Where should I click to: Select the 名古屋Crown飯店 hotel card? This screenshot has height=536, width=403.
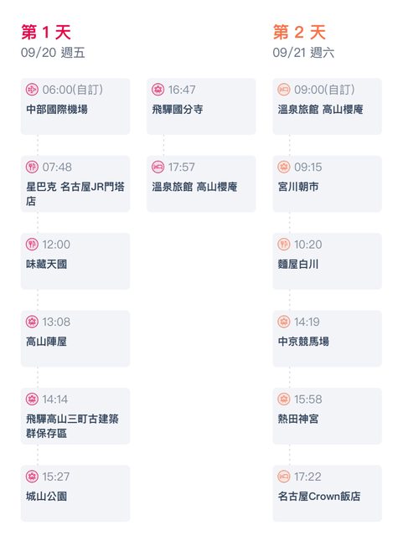pos(327,493)
